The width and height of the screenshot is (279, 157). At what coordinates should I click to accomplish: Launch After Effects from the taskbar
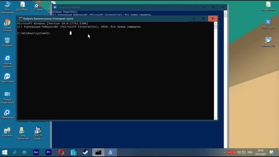coord(36,152)
